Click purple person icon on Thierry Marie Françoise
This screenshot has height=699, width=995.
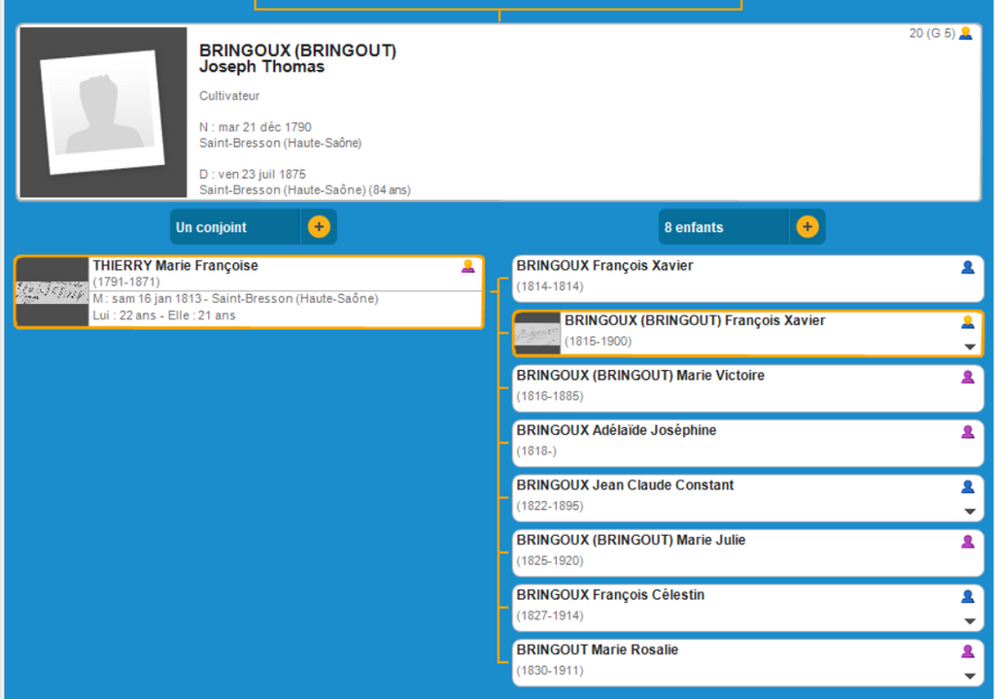468,266
